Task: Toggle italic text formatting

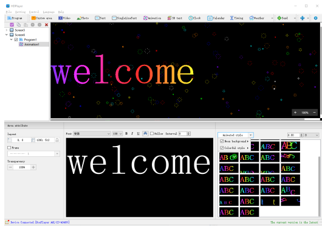Action: (132, 133)
